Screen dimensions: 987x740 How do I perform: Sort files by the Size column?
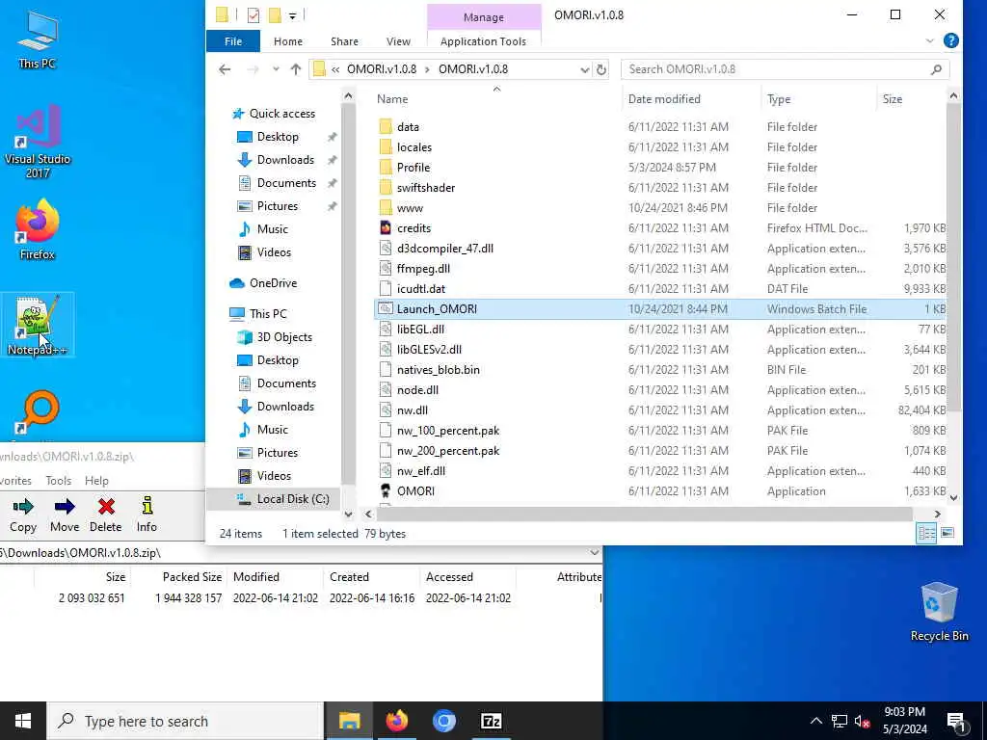tap(911, 99)
